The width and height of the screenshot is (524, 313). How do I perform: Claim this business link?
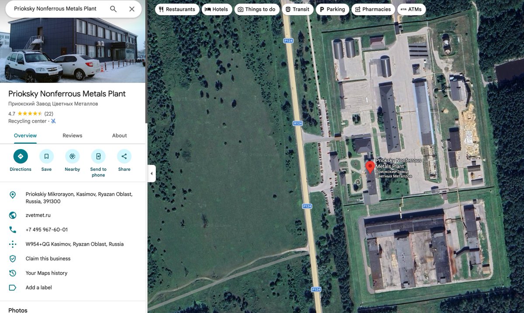pos(48,259)
